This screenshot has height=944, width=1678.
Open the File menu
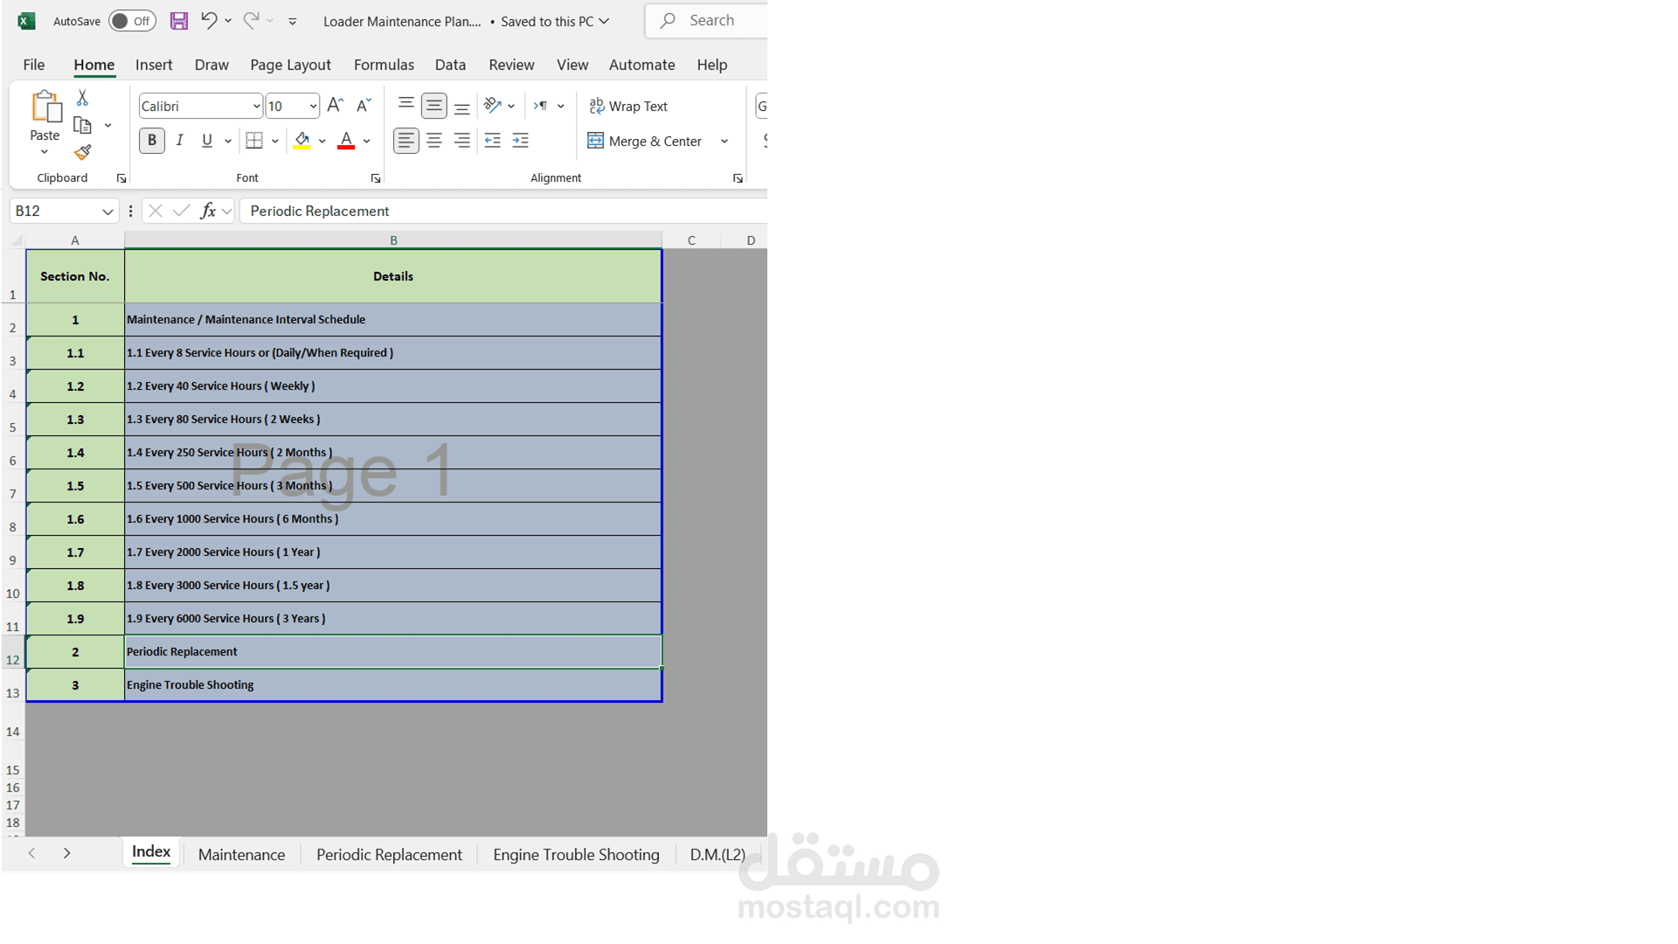tap(34, 65)
